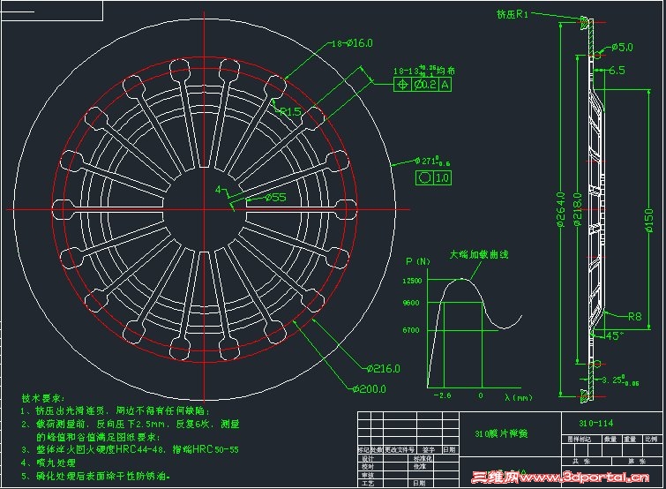Click the 45° angle annotation

614,335
